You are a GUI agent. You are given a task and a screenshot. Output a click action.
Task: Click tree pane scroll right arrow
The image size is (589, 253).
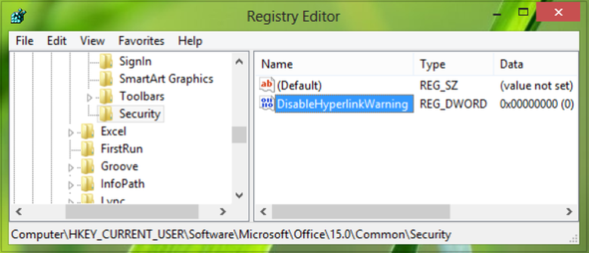point(223,211)
